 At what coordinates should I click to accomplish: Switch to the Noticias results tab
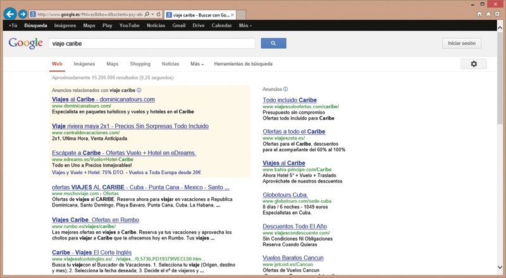tap(170, 64)
